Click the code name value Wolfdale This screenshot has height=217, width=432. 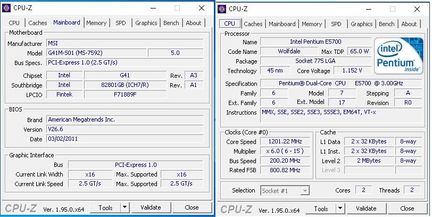(x=289, y=51)
